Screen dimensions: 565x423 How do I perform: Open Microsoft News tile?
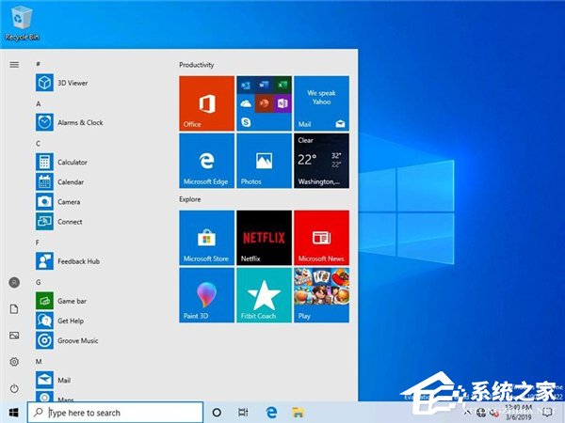(321, 237)
